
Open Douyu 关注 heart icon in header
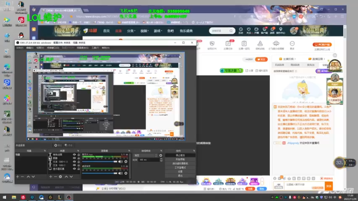[249, 30]
